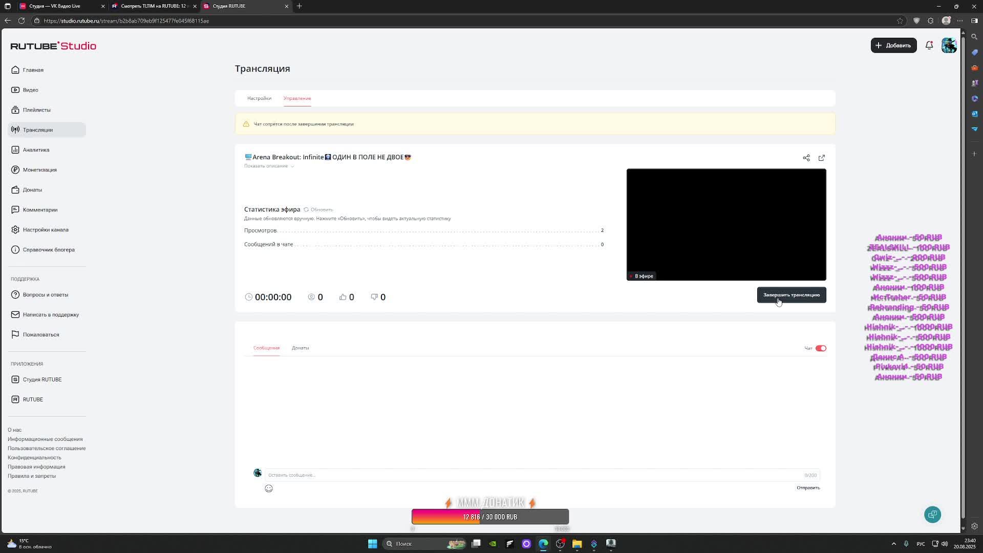Open the User agreement link

[47, 449]
